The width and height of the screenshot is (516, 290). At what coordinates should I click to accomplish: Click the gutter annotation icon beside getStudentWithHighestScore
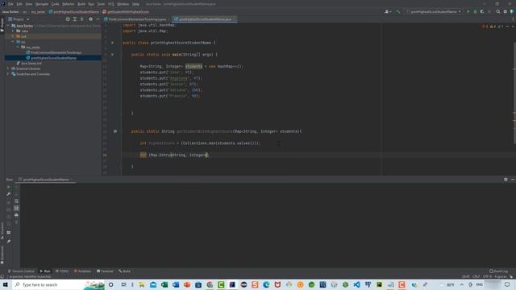114,131
